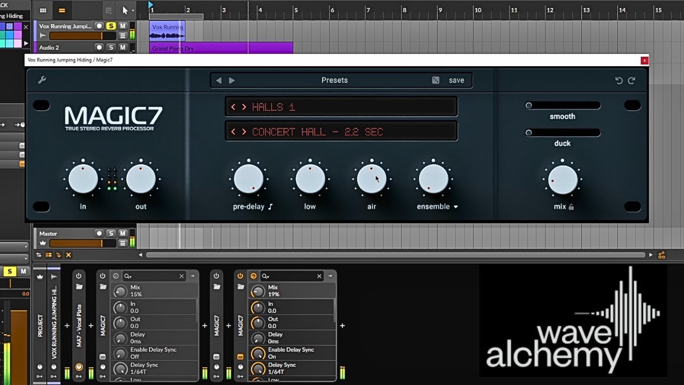Toggle pre-delay tempo sync note icon
Screen dimensions: 684x385
(270, 206)
